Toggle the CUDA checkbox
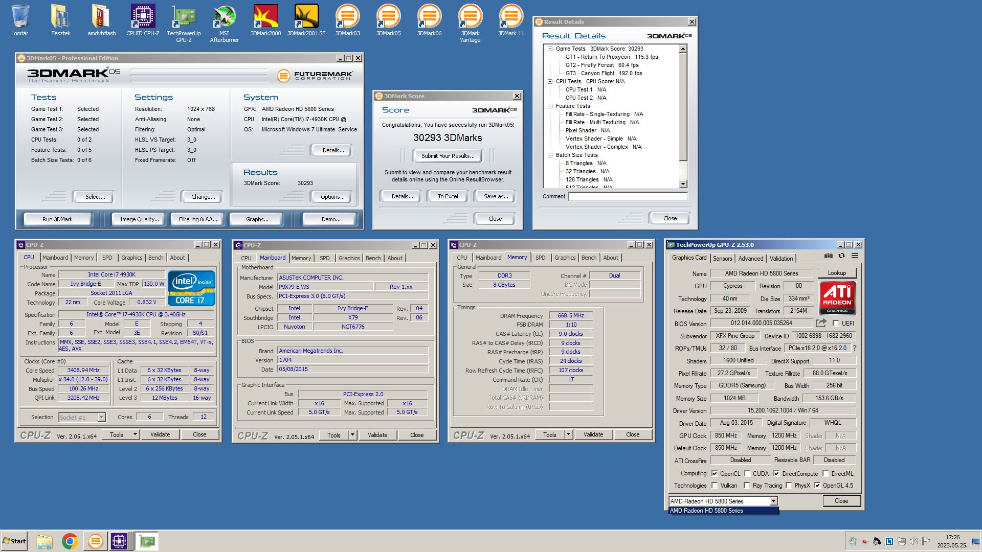 pos(747,473)
